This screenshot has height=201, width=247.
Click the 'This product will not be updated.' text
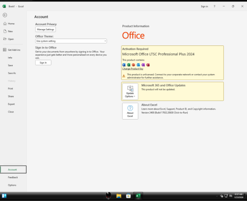[x=158, y=89]
